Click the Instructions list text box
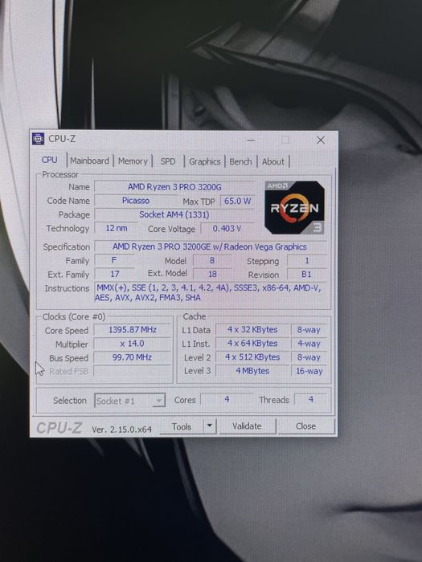The height and width of the screenshot is (562, 422). click(x=211, y=292)
